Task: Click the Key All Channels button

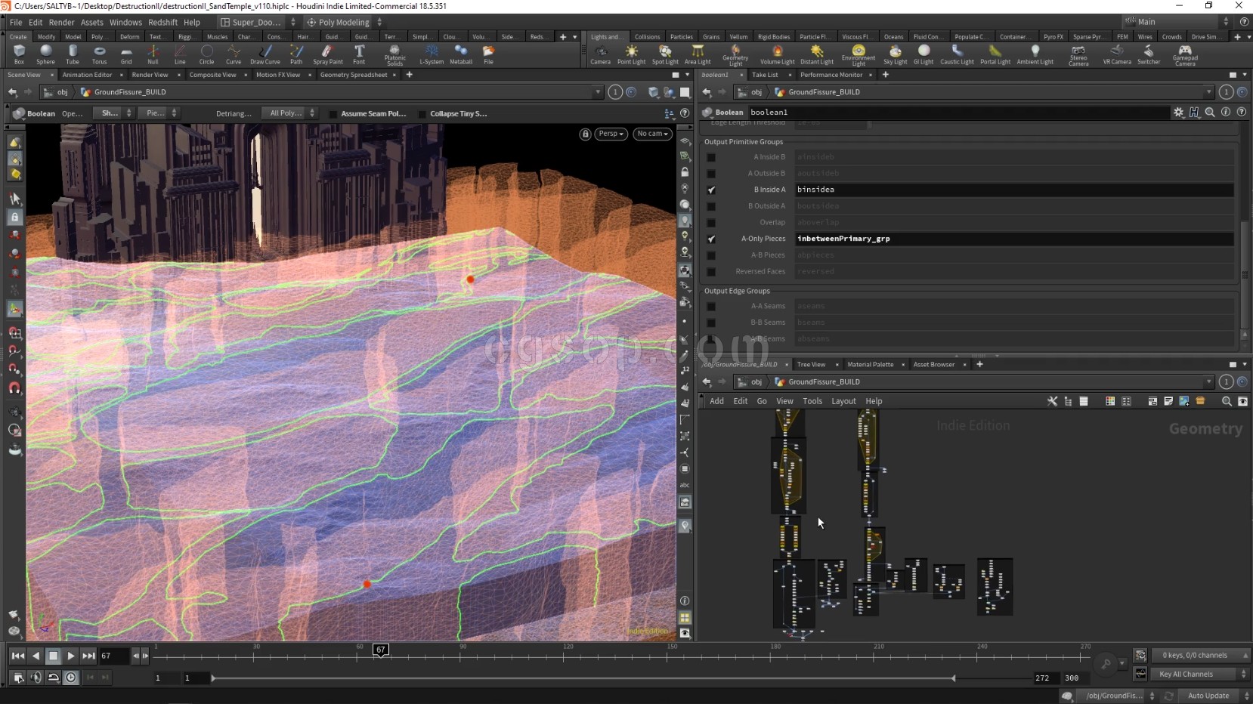Action: [1186, 674]
